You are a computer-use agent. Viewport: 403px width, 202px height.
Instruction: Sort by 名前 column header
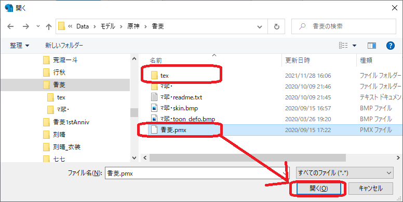point(156,61)
